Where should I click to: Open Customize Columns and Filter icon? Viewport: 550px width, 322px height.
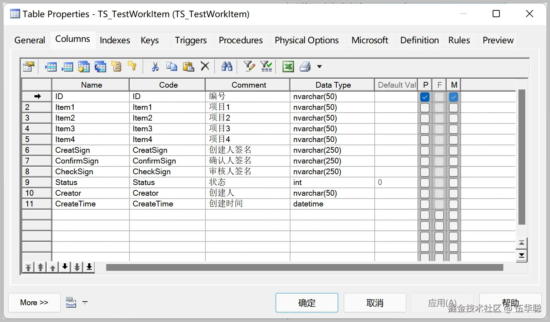pos(249,67)
